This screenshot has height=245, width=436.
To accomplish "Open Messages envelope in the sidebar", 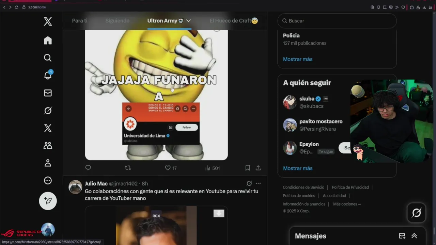I will [x=48, y=93].
